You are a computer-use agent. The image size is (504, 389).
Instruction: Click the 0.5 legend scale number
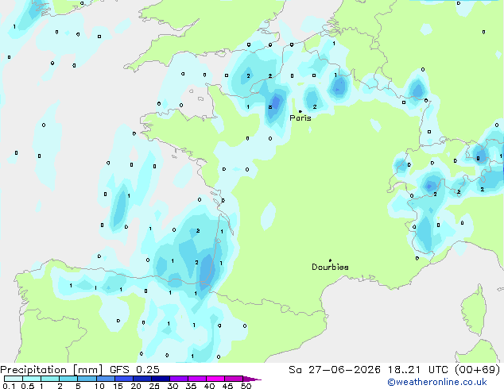(28, 386)
